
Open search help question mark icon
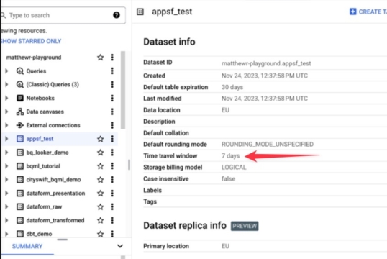click(117, 15)
